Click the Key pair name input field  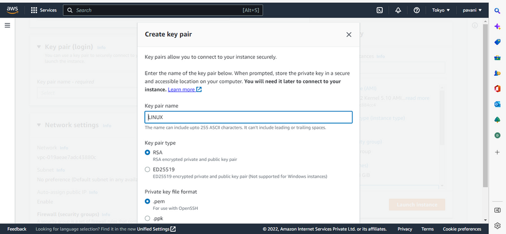pyautogui.click(x=248, y=117)
